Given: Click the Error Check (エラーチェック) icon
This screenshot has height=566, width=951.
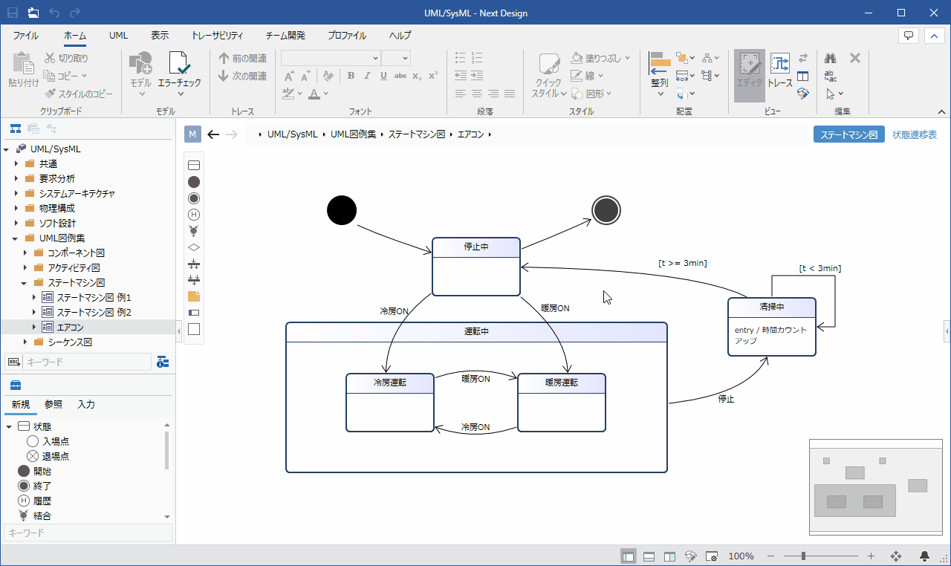Looking at the screenshot, I should coord(179,65).
